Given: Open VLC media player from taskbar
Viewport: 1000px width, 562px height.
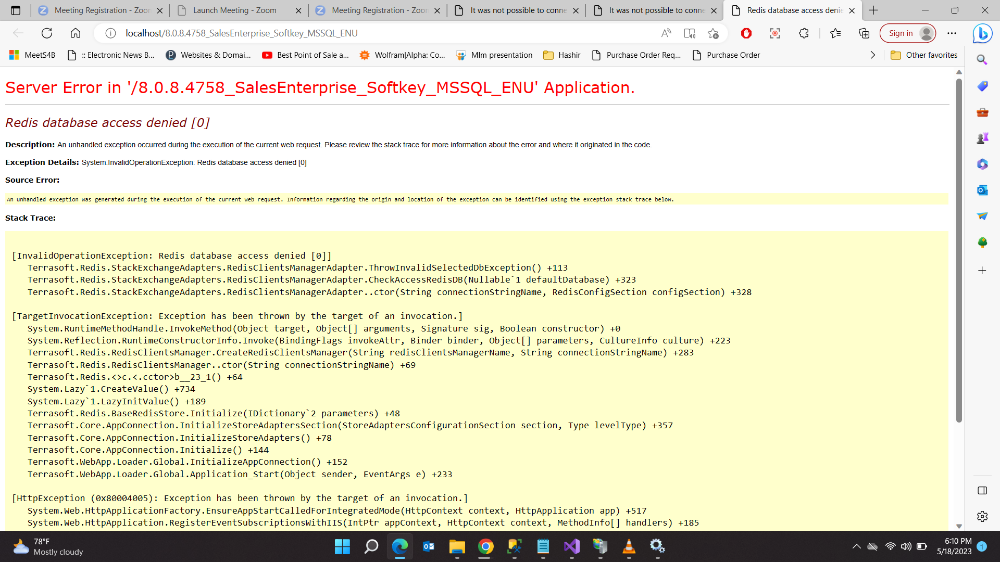Looking at the screenshot, I should (x=629, y=546).
